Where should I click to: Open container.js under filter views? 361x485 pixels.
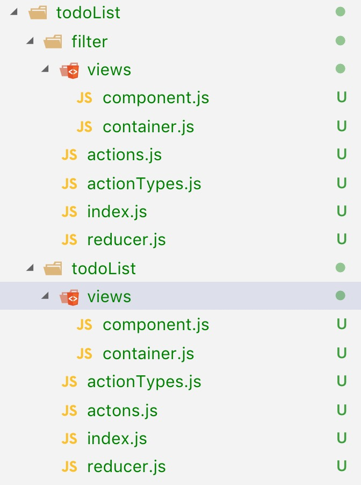[x=148, y=127]
